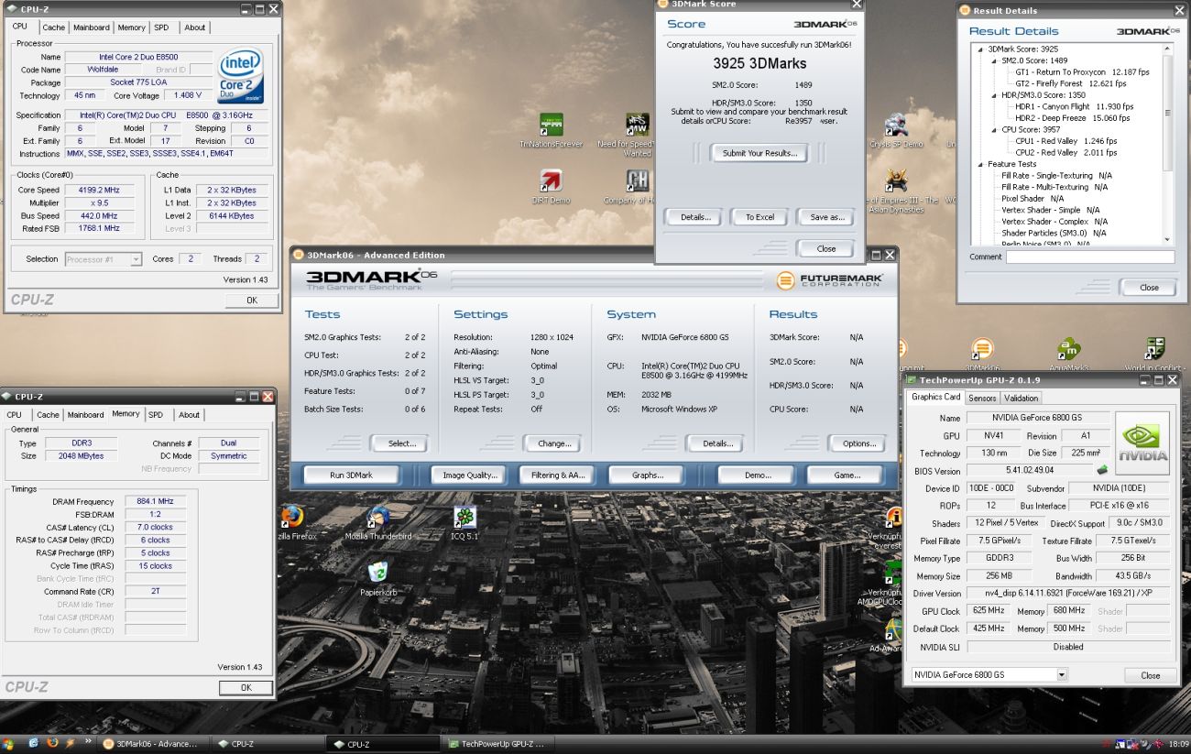Viewport: 1191px width, 754px height.
Task: Click Details button in 3DMark Score window
Action: 694,217
